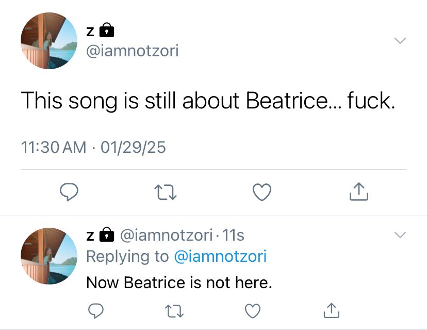Retweet the main tweet from 11:30 AM

coord(165,192)
